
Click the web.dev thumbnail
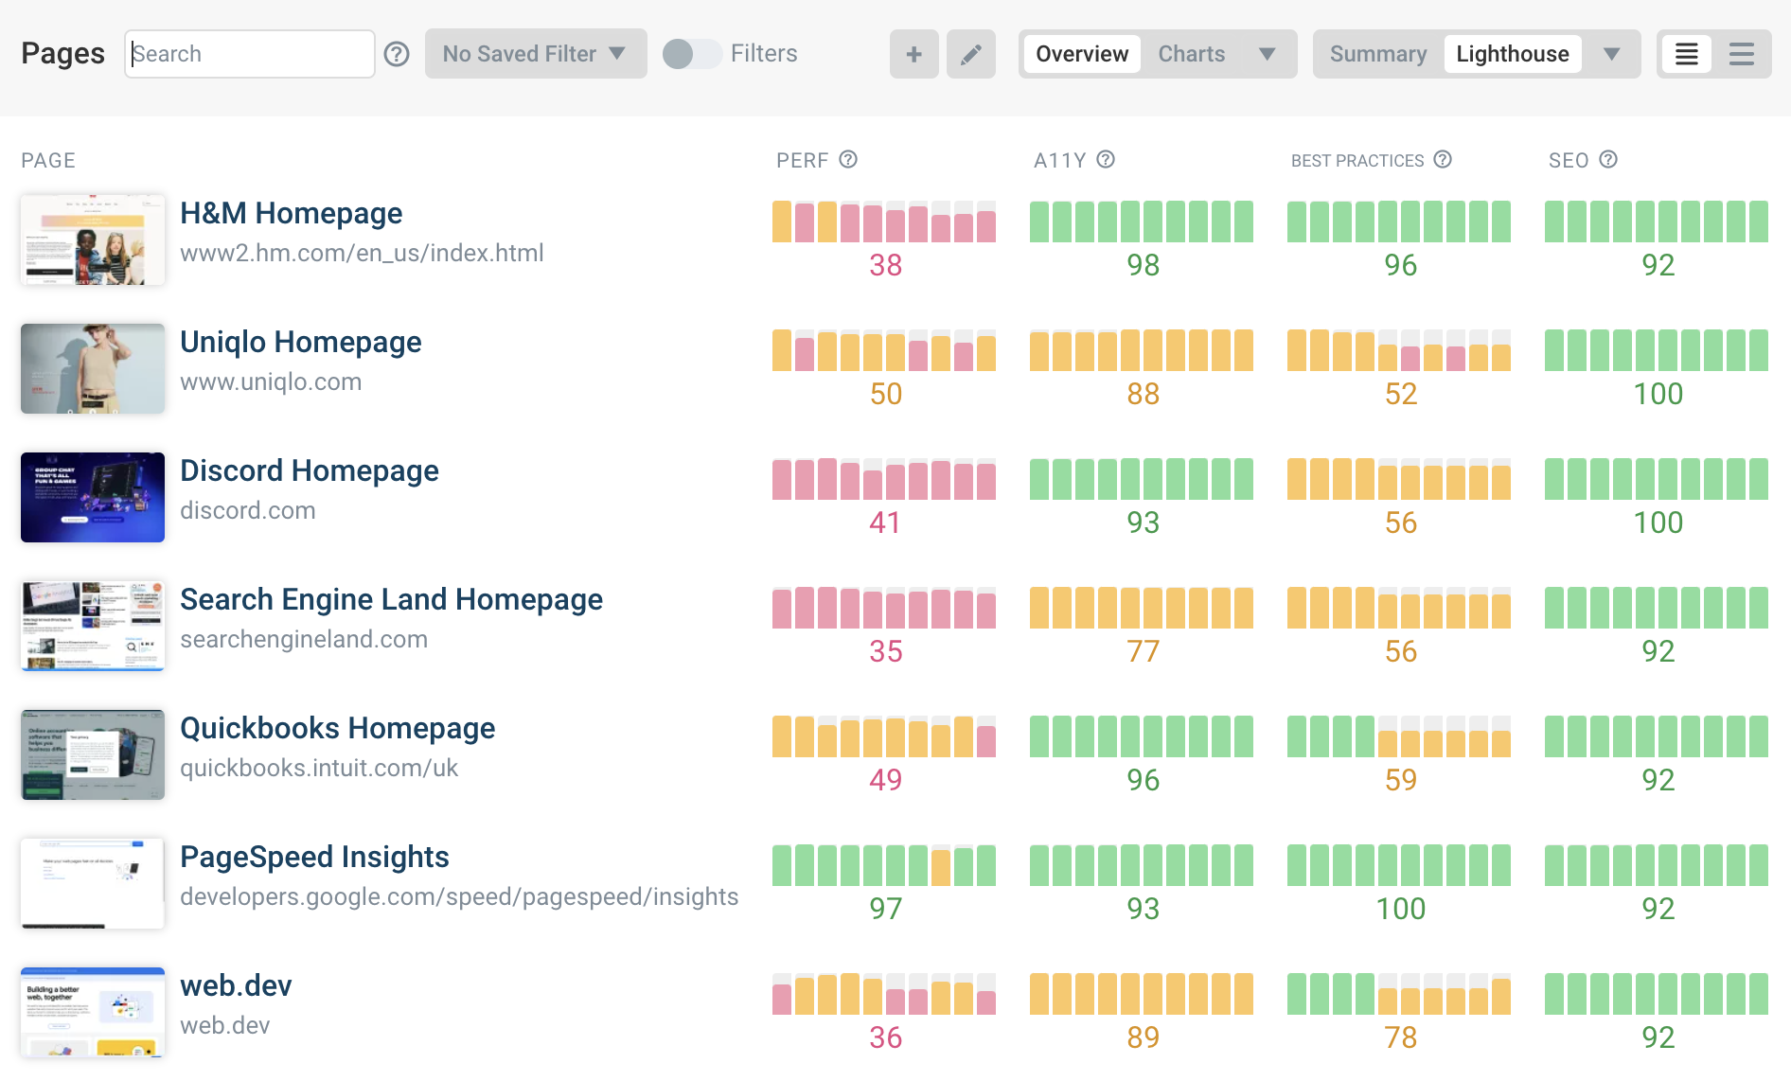93,1013
